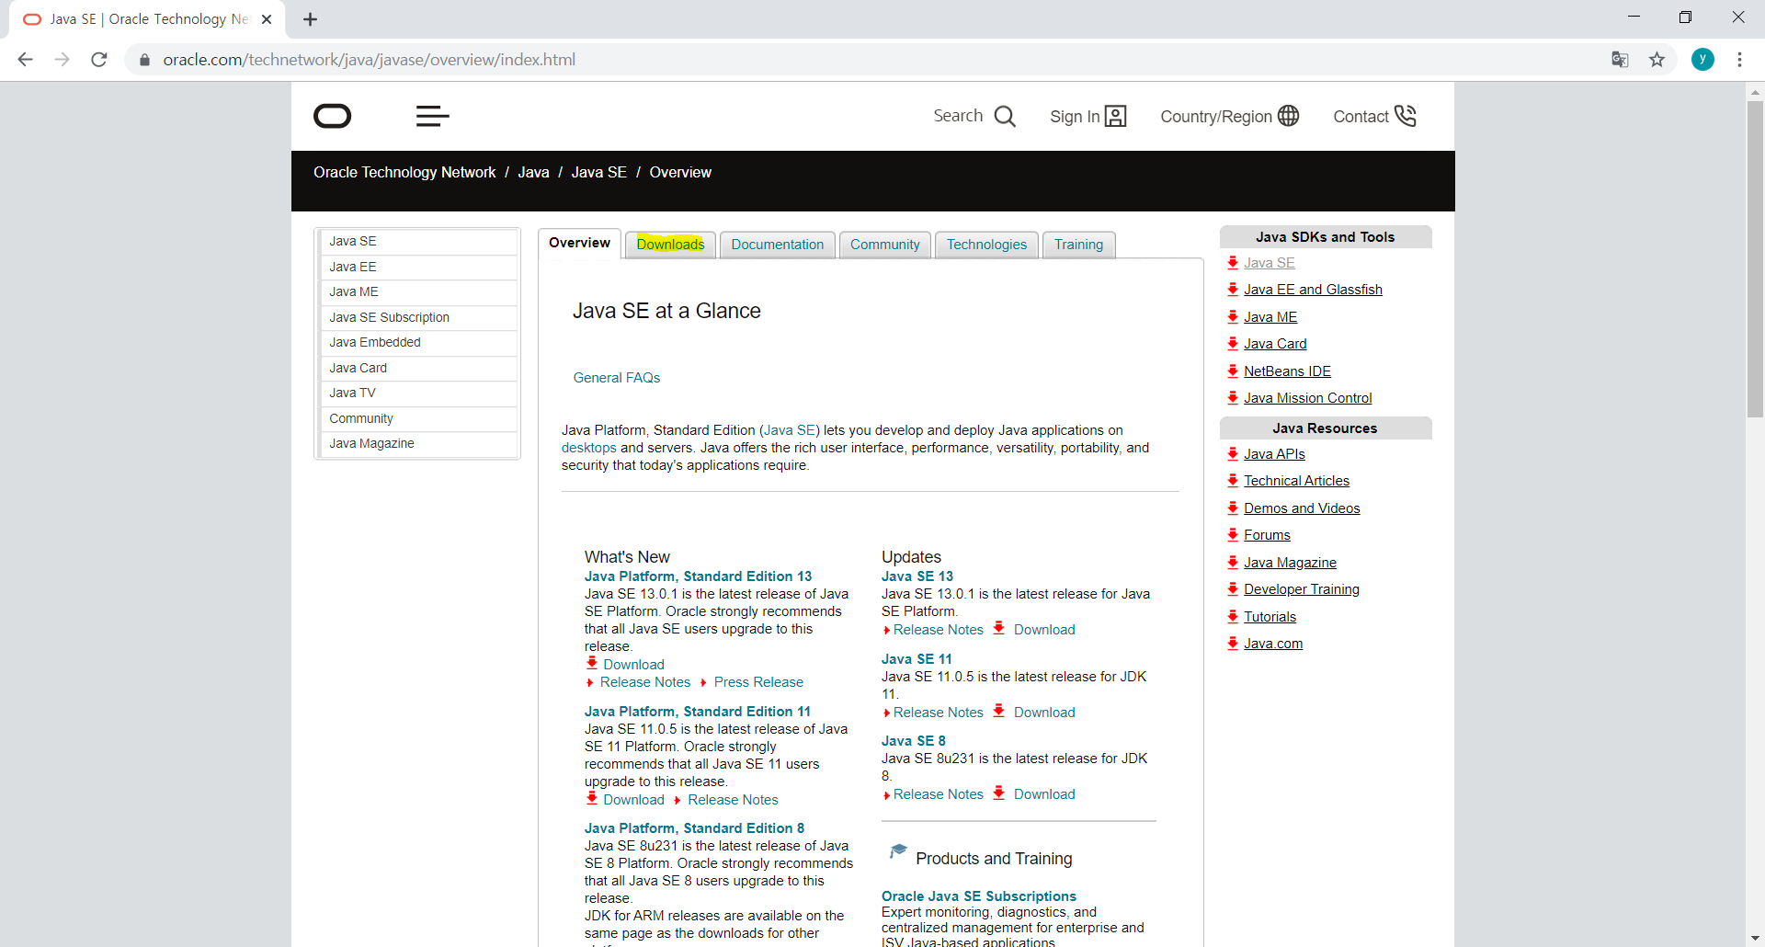Click the Oracle logo icon
This screenshot has width=1765, height=947.
point(333,116)
